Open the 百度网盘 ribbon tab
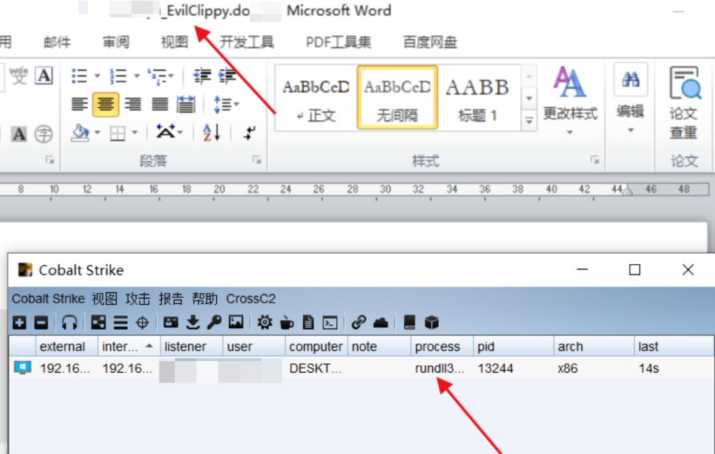The height and width of the screenshot is (454, 715). tap(430, 42)
